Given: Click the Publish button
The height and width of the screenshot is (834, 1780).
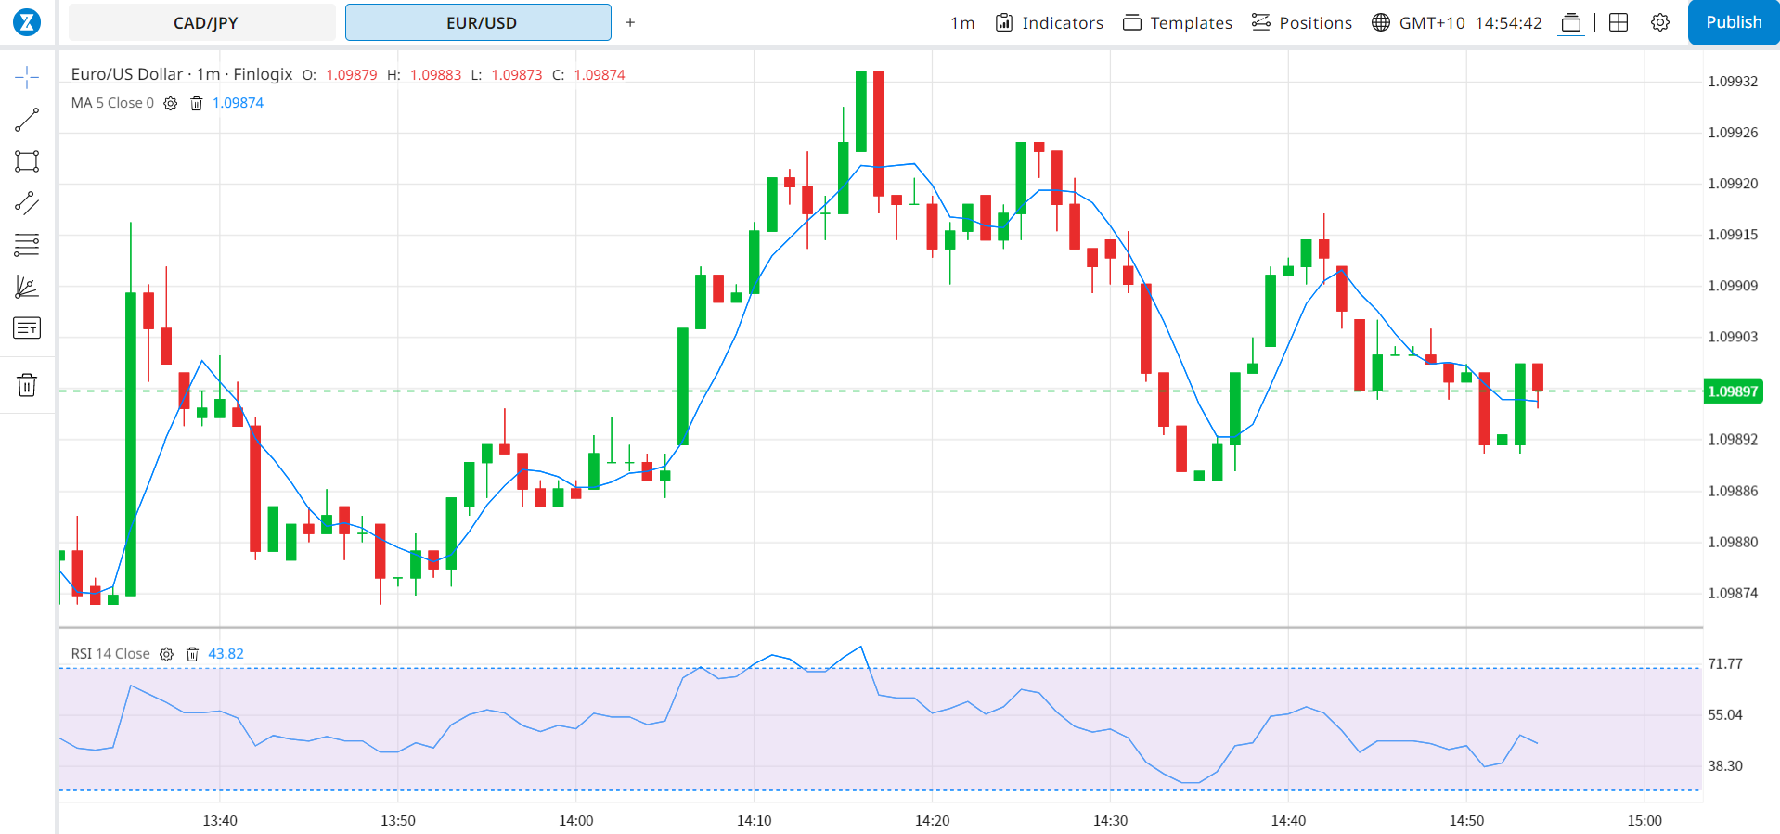Looking at the screenshot, I should click(x=1733, y=22).
